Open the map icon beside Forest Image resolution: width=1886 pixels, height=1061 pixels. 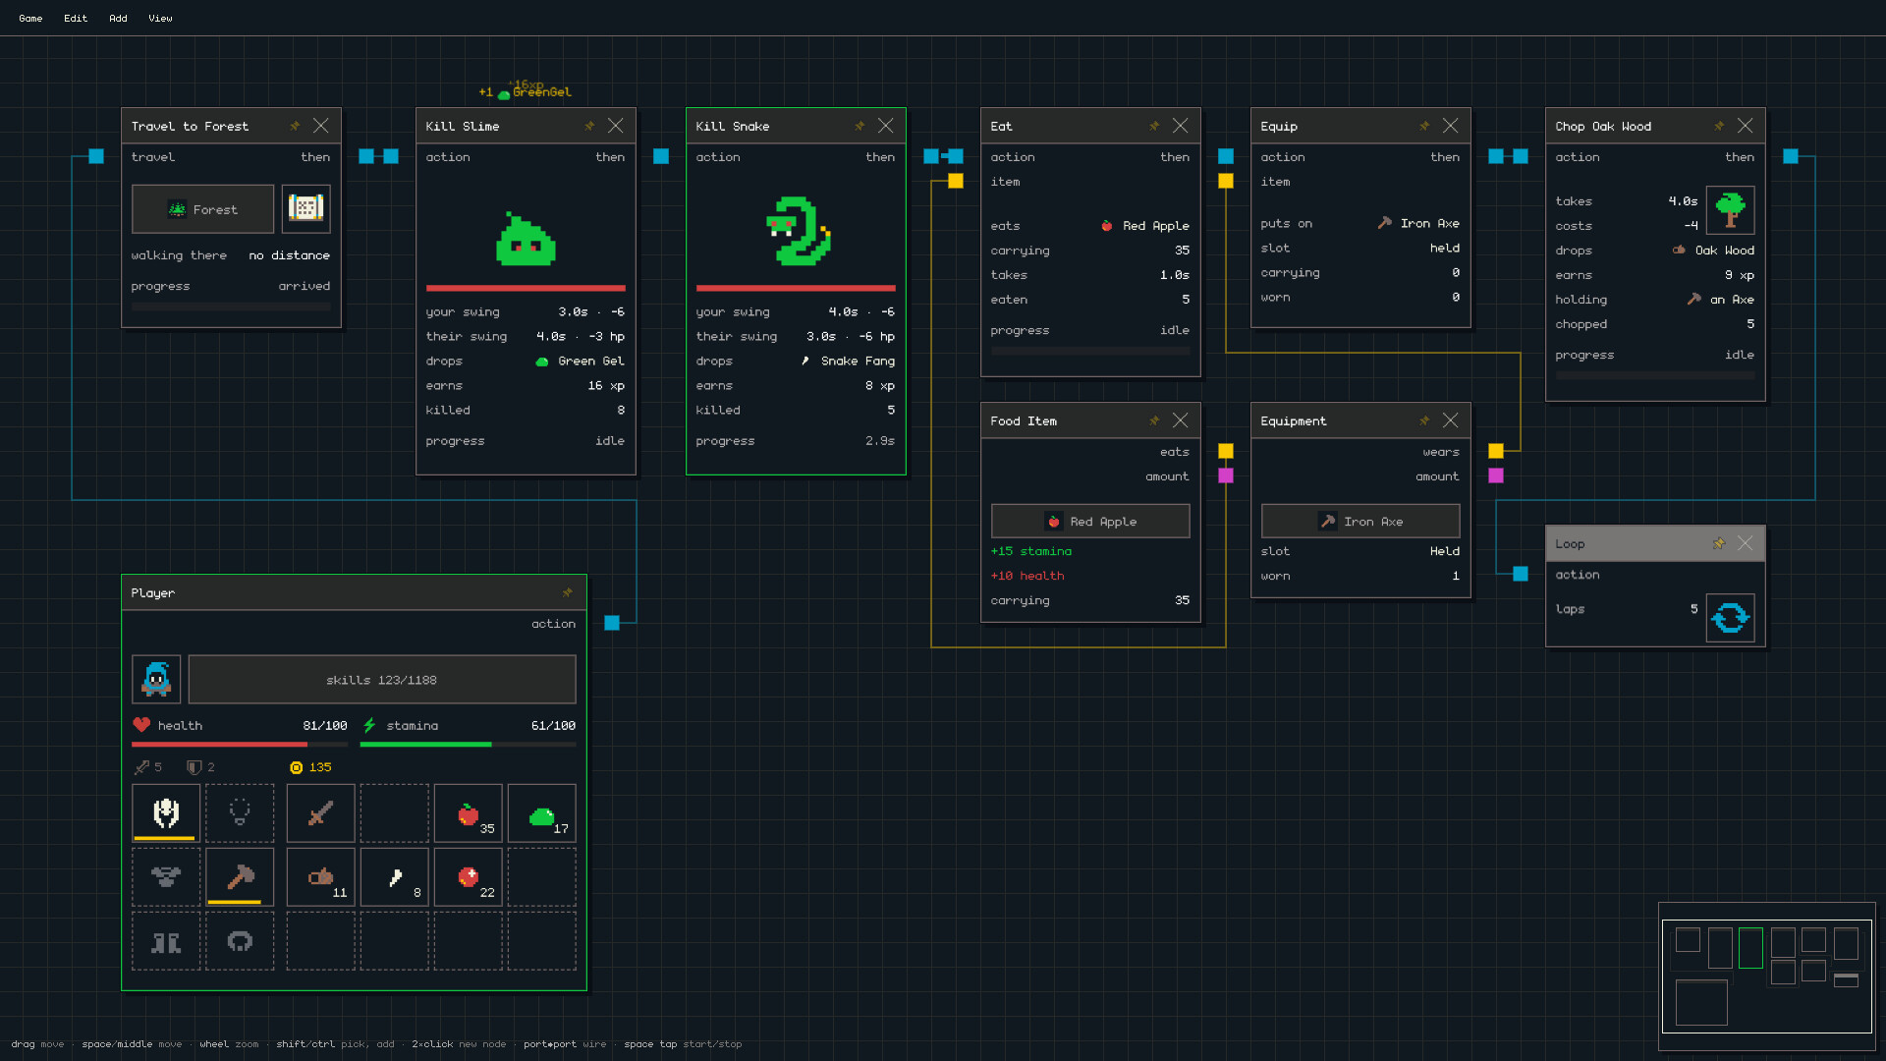click(x=305, y=209)
